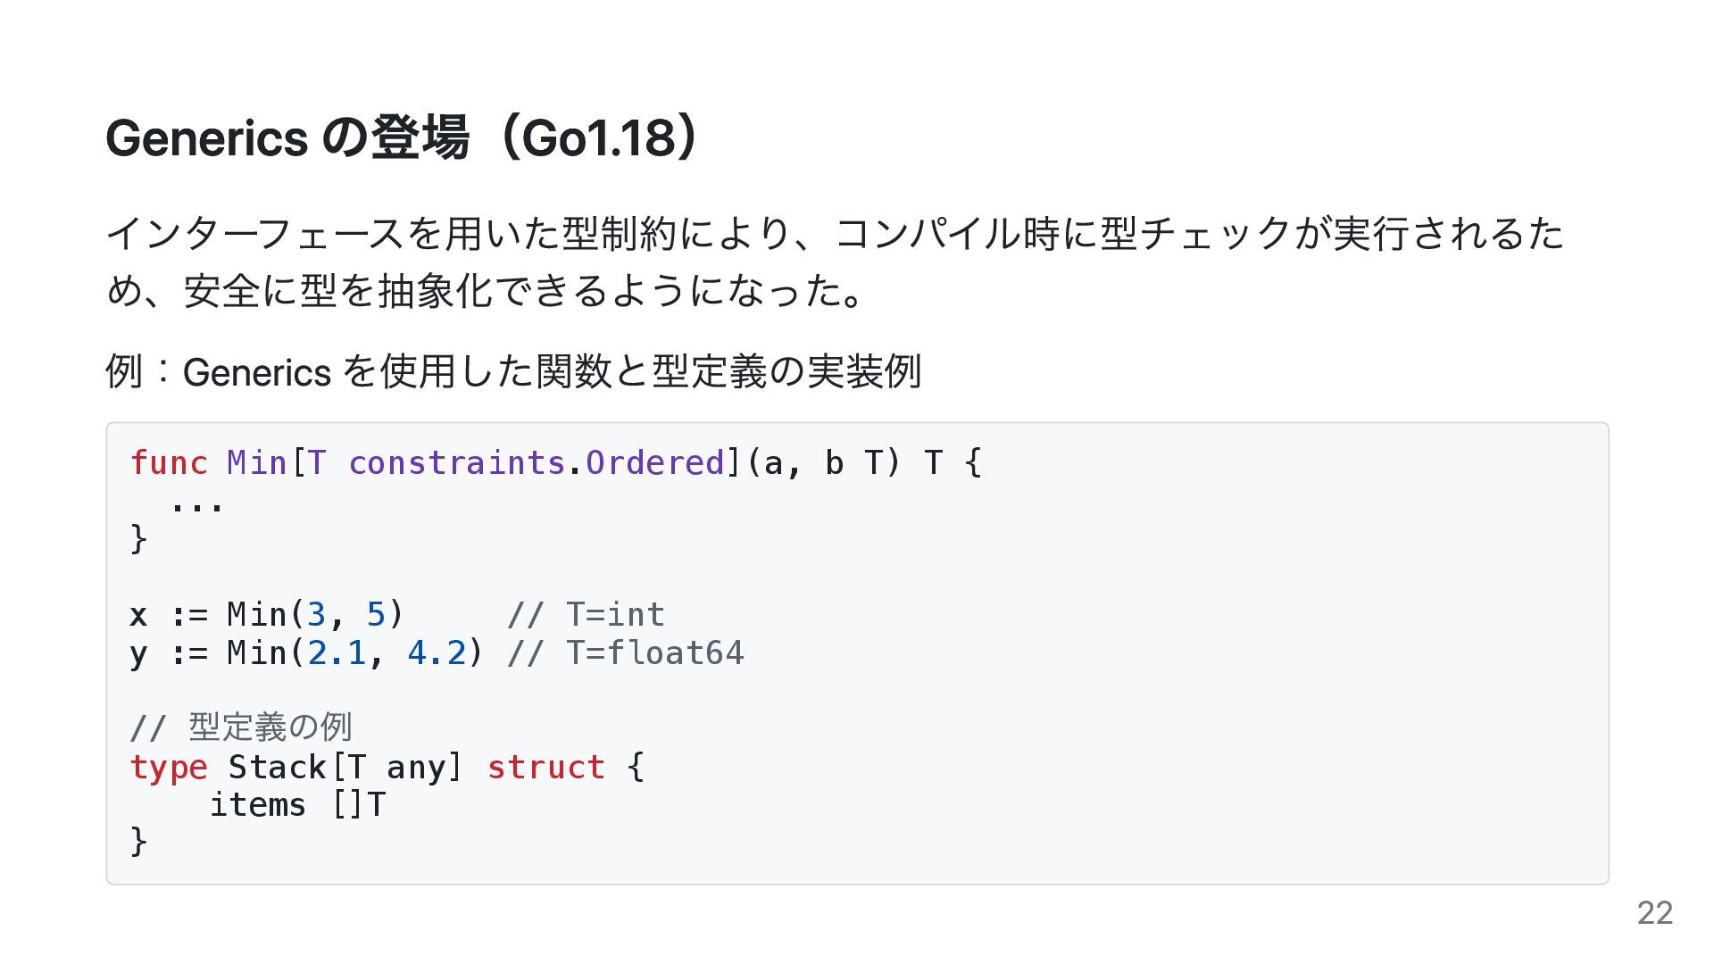Click the page number 22
The image size is (1714, 964).
[1655, 913]
